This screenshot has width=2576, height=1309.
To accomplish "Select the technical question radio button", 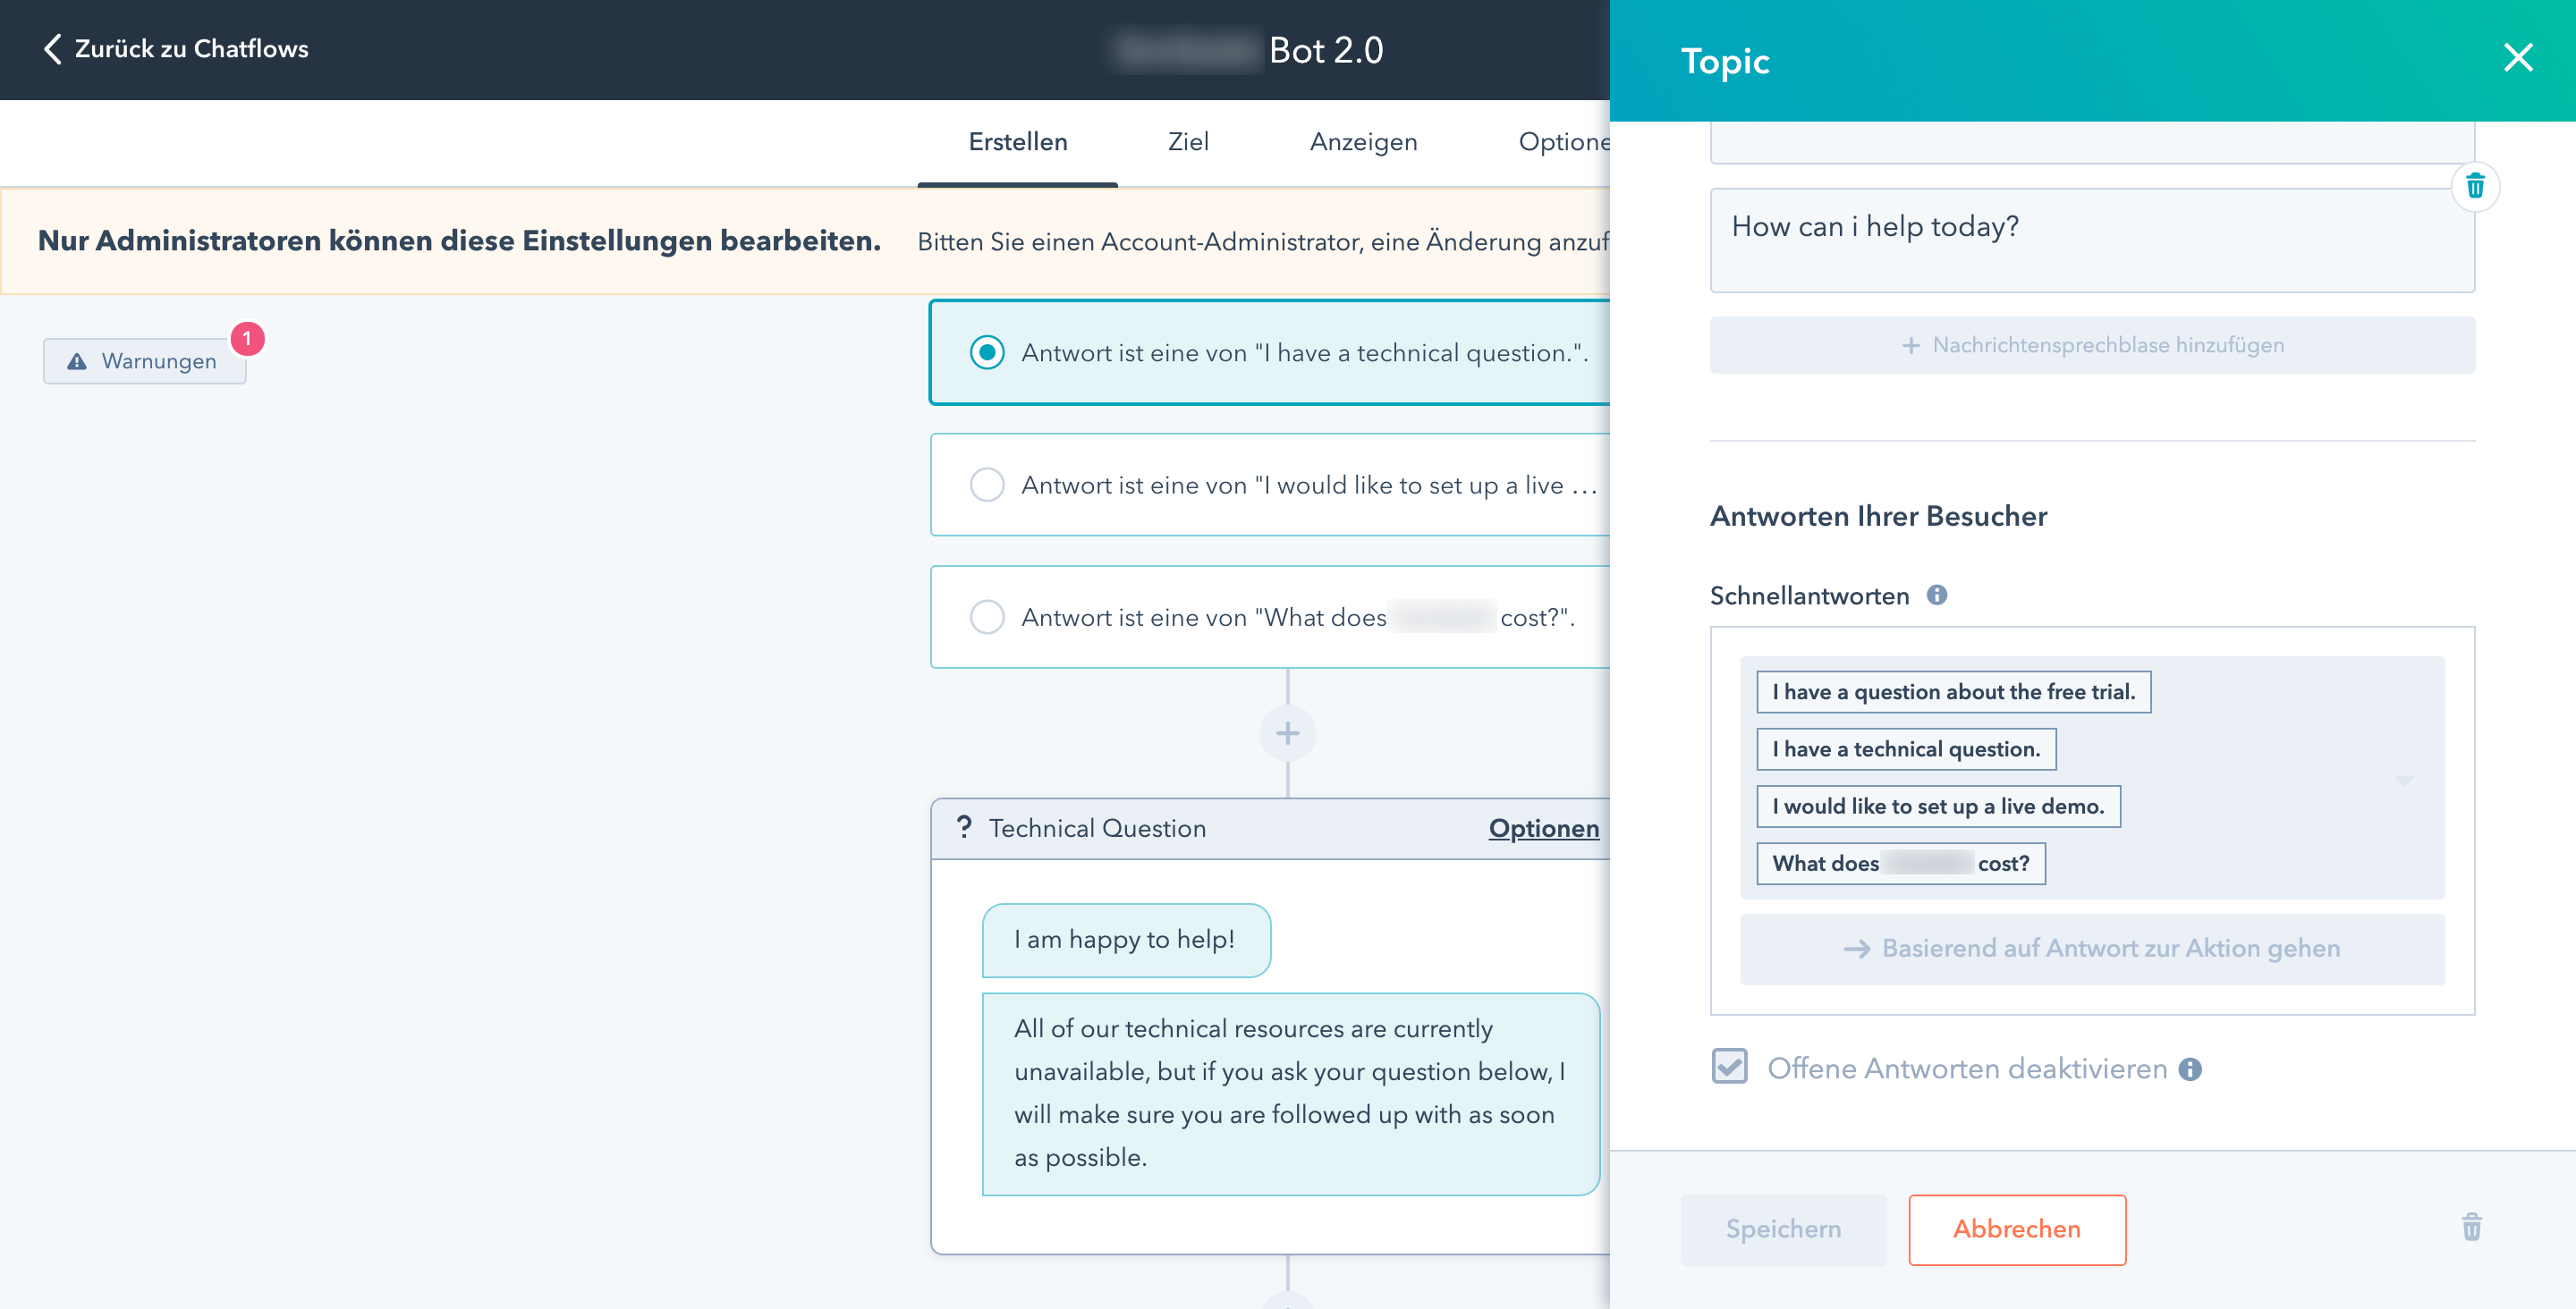I will [987, 352].
